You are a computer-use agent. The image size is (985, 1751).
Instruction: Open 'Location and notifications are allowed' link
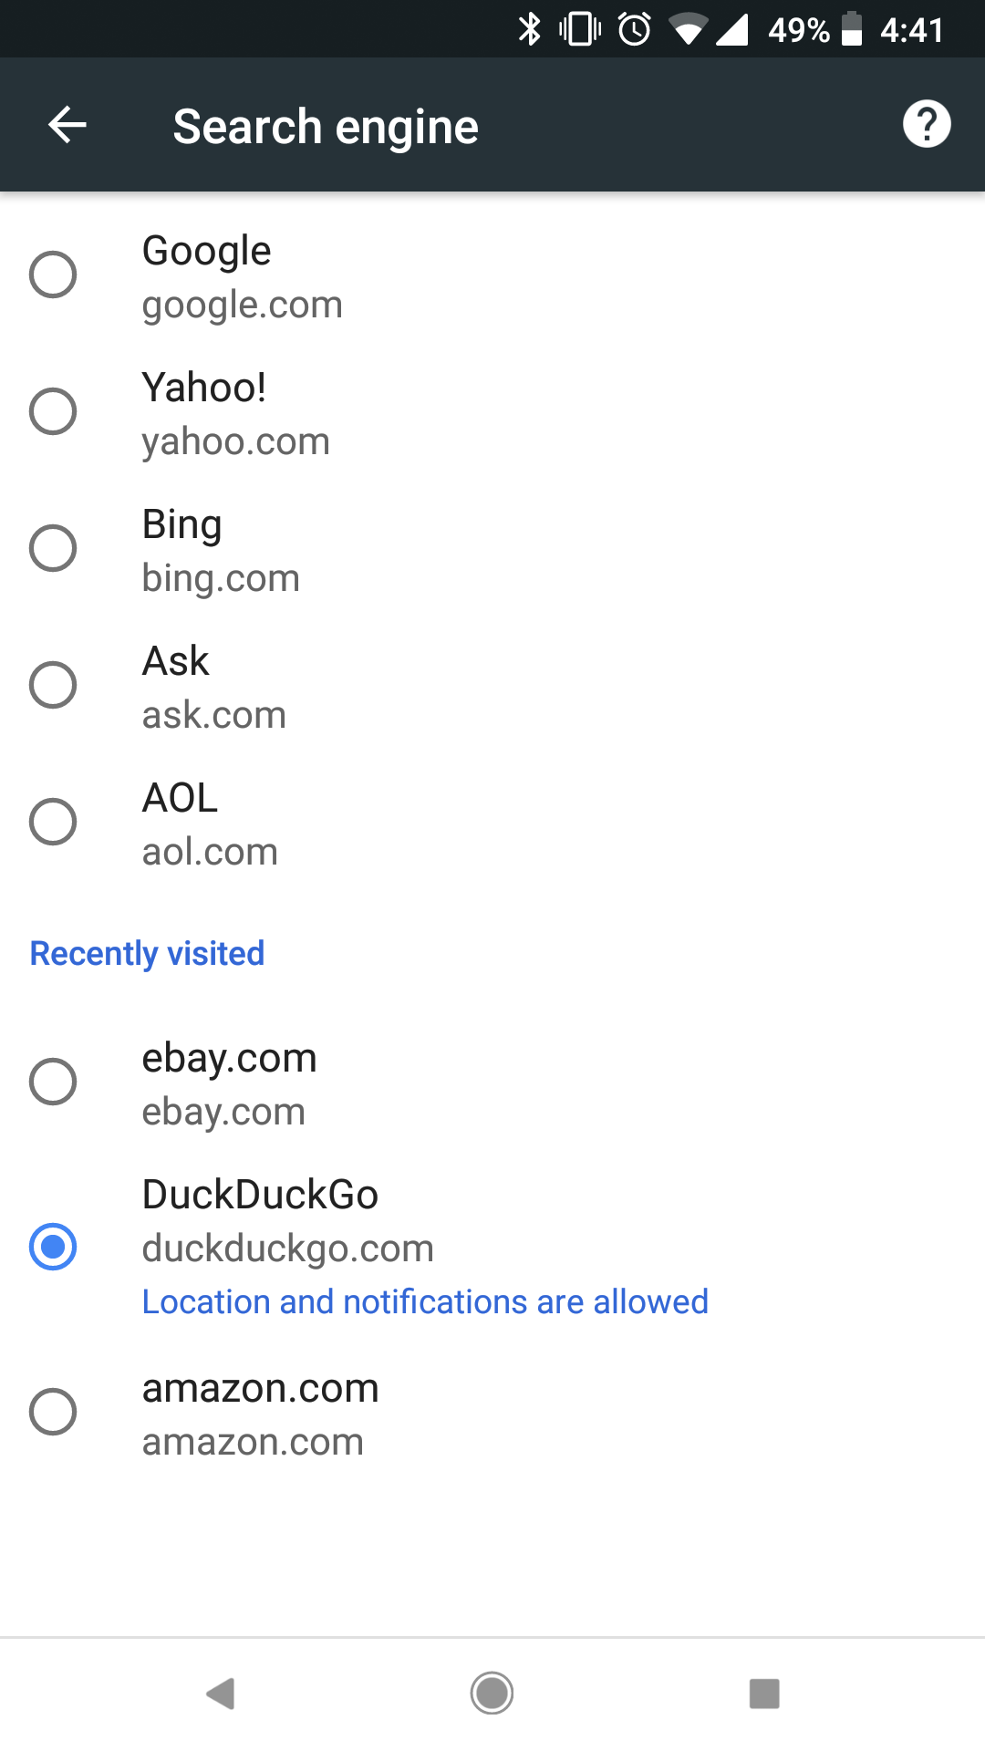[x=425, y=1301]
